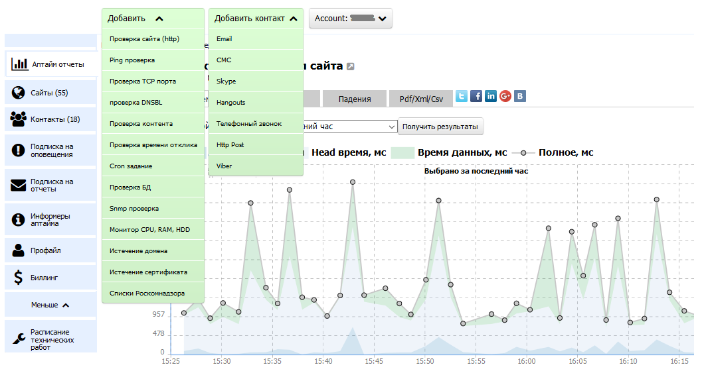Select Ping проверка menu item
Viewport: 704px width, 375px height.
[153, 60]
